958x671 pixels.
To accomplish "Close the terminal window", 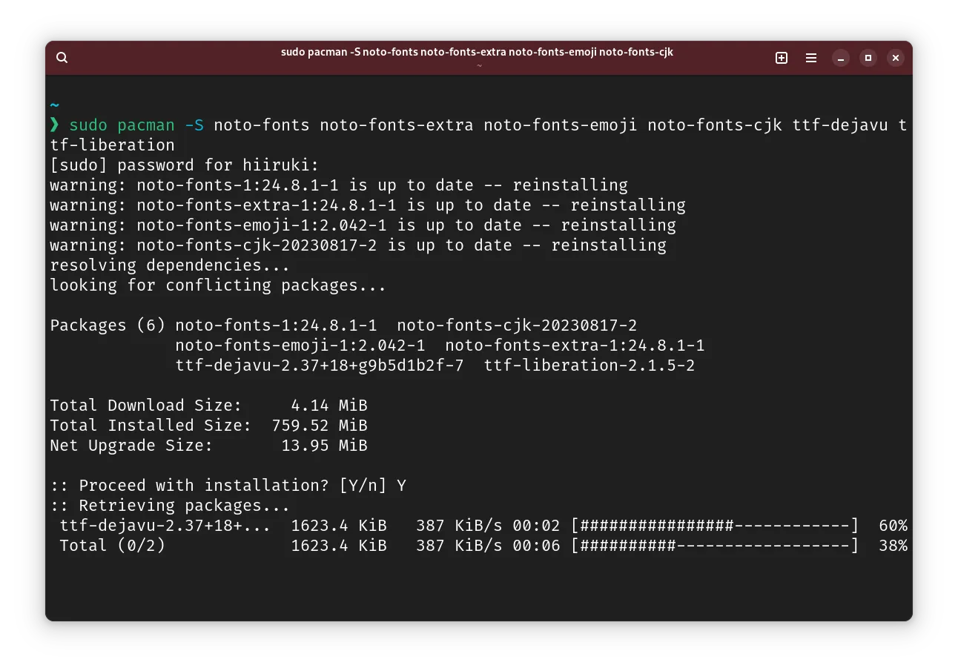I will [x=896, y=58].
